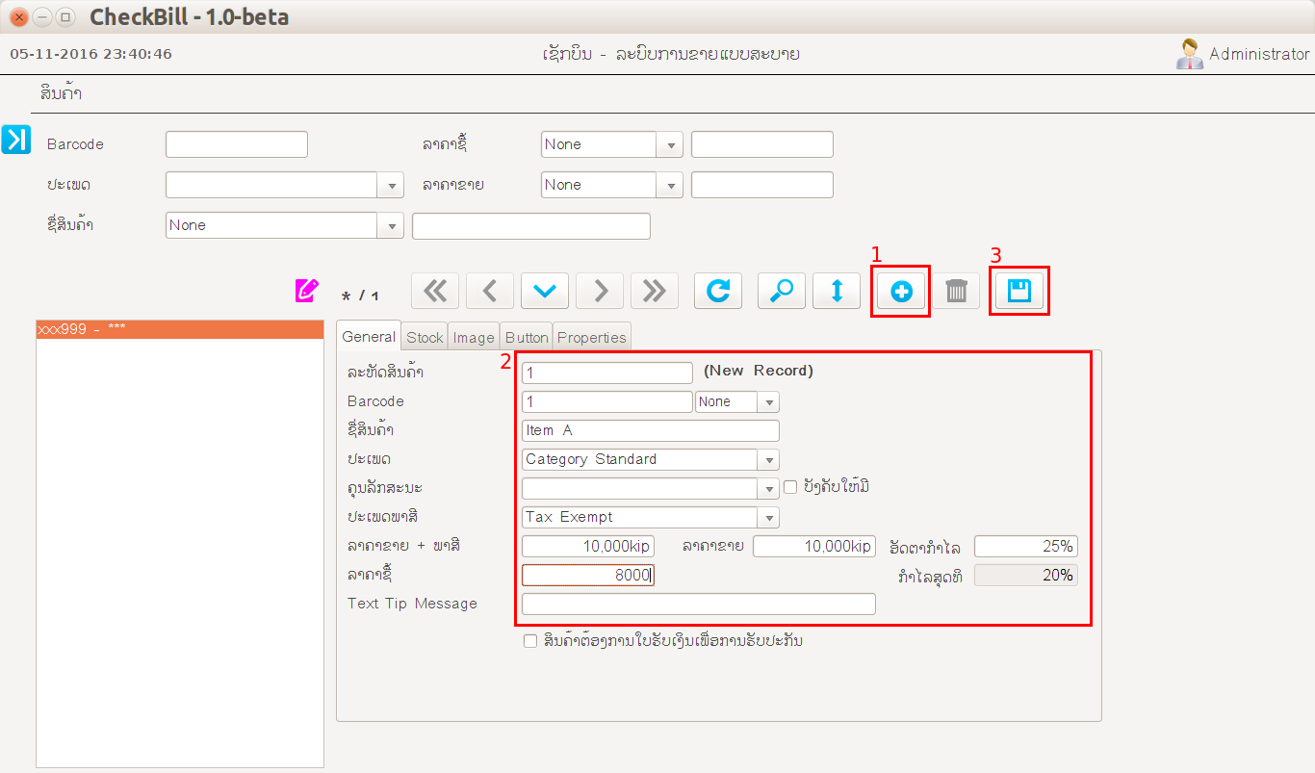Click the trash delete record icon

(x=956, y=291)
